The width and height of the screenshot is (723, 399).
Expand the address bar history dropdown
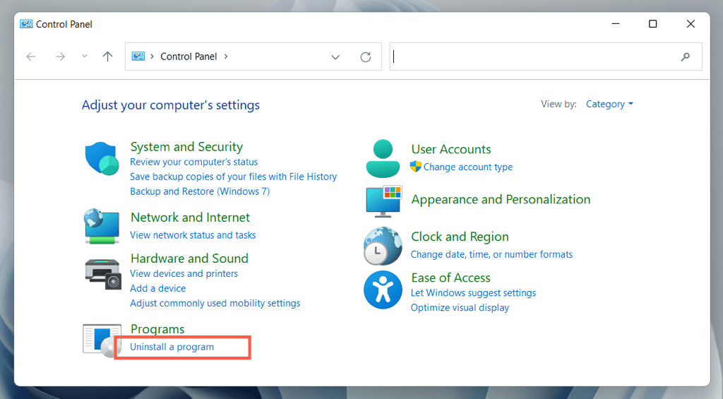[x=335, y=57]
